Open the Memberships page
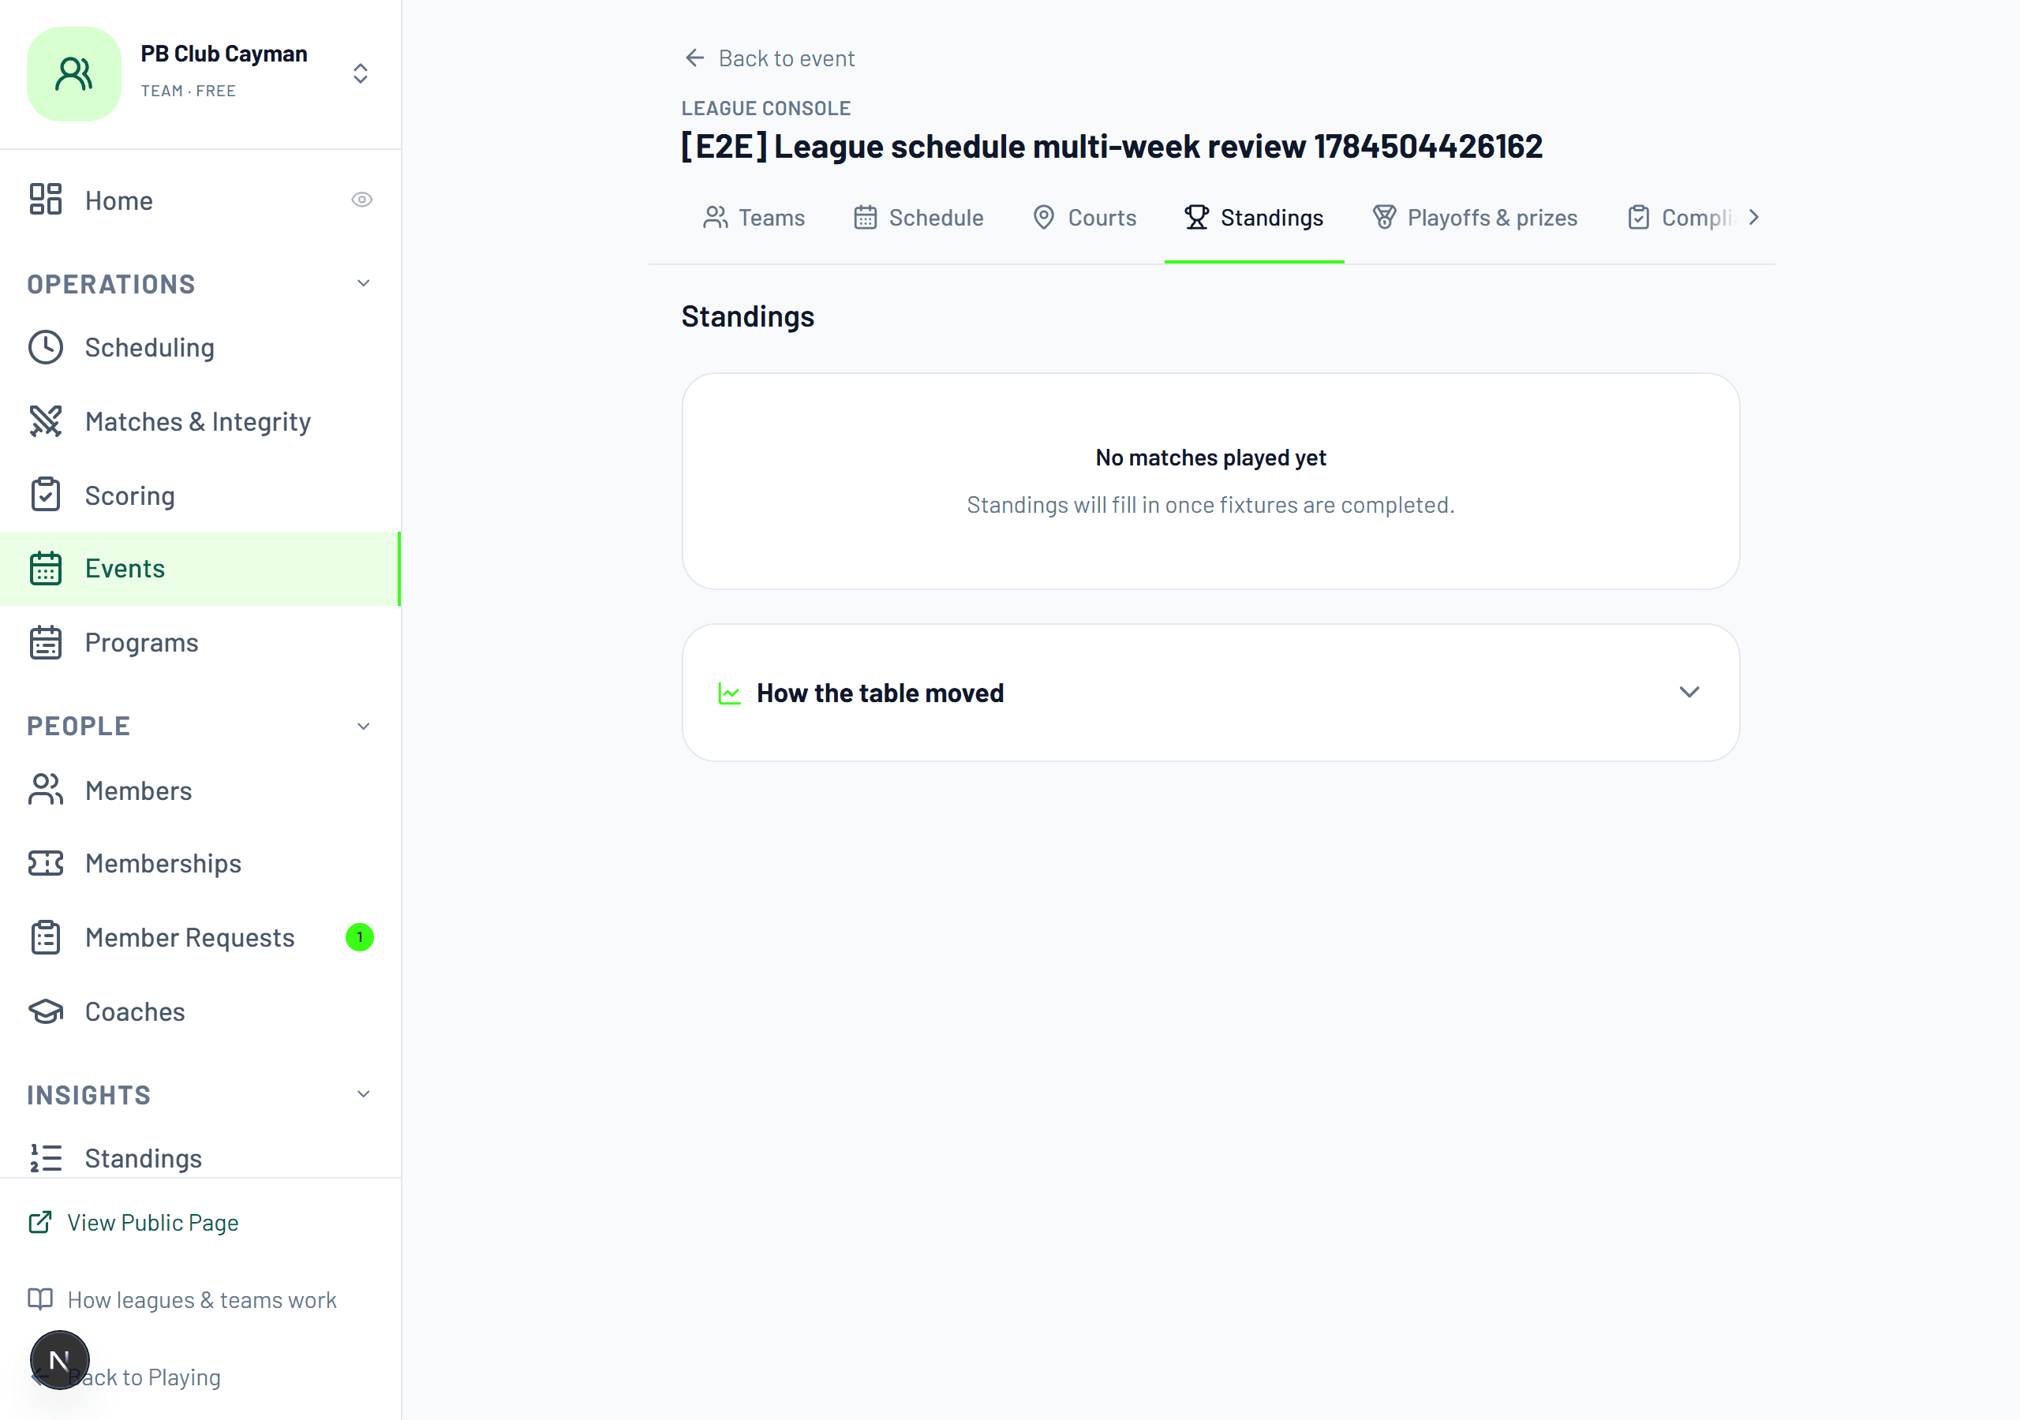The width and height of the screenshot is (2020, 1420). (x=200, y=863)
